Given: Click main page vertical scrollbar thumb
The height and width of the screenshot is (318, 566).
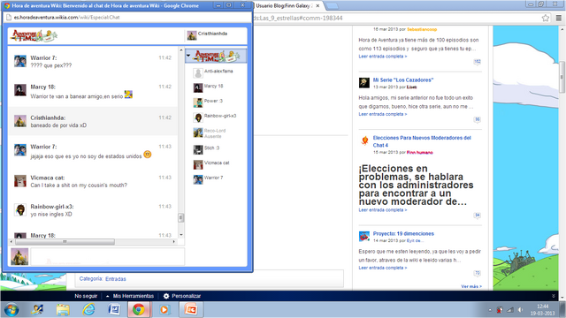Looking at the screenshot, I should [x=562, y=77].
